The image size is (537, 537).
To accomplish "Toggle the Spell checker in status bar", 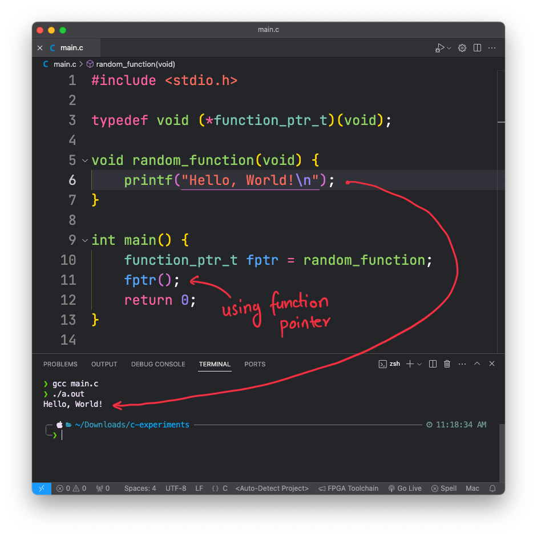I will point(444,488).
